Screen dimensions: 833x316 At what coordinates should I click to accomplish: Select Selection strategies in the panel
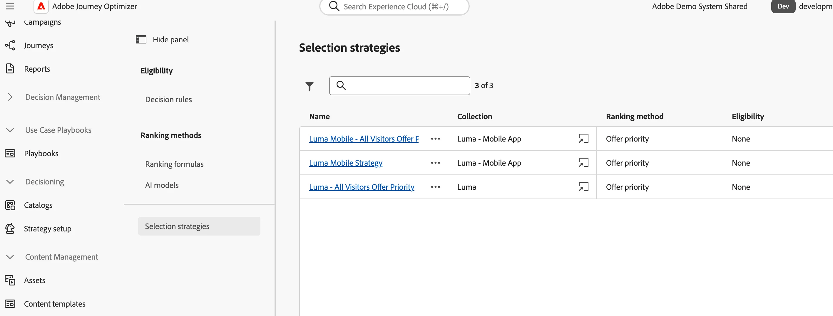pos(199,226)
